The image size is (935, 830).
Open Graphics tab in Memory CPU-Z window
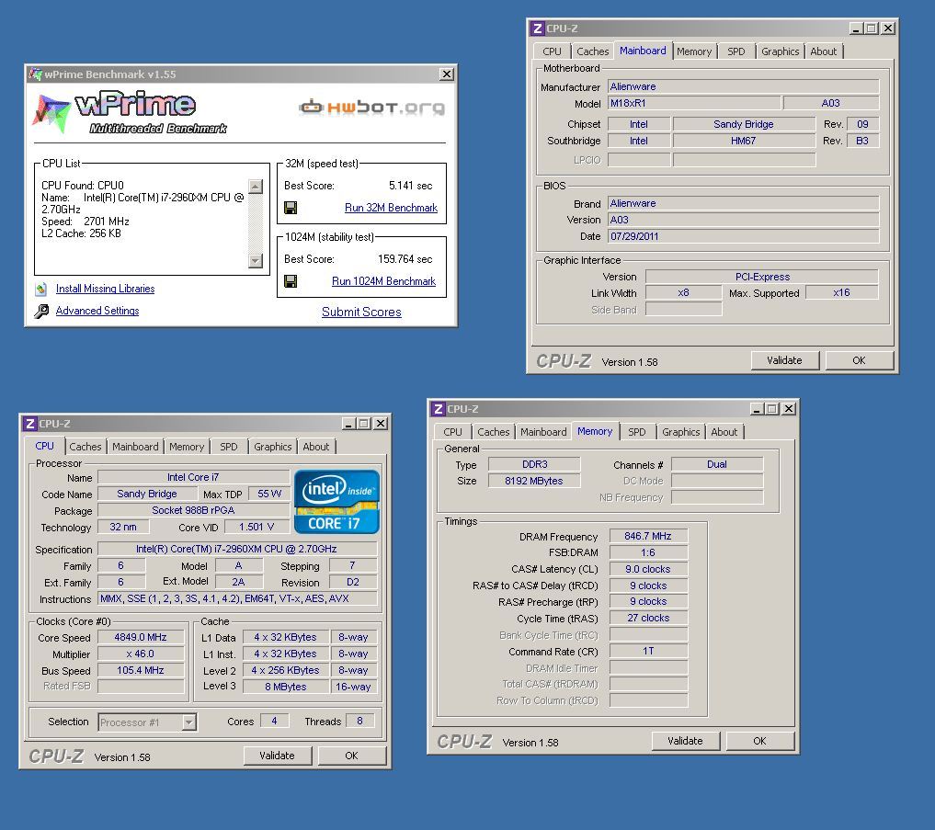tap(680, 432)
